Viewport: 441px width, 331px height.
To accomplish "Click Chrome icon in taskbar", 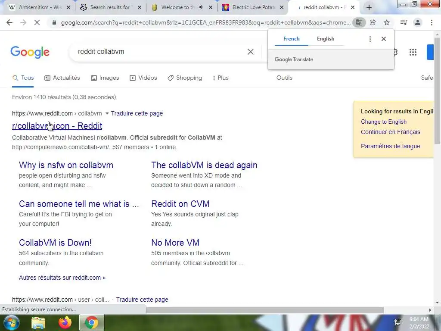I will click(x=92, y=322).
